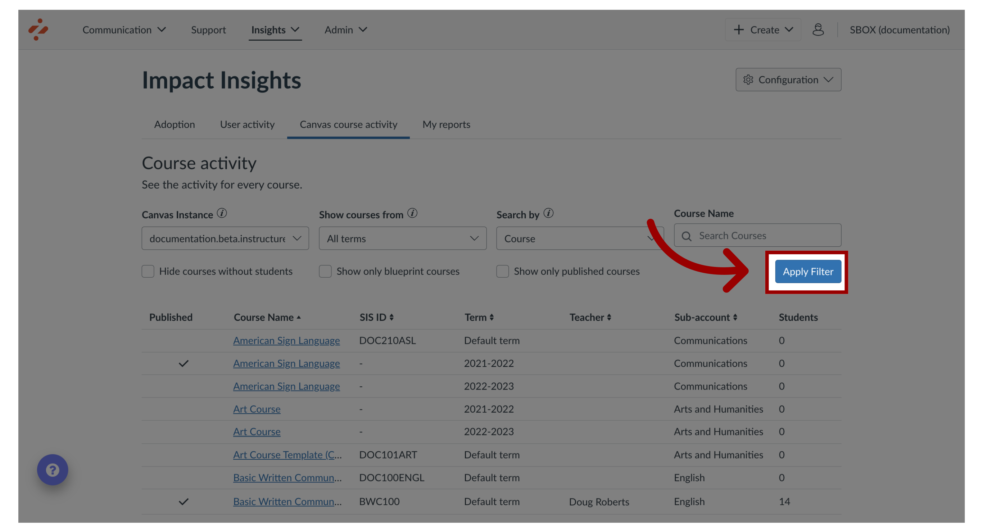Viewport: 983px width, 532px height.
Task: Open Art Course 2021-2022 link
Action: (257, 409)
